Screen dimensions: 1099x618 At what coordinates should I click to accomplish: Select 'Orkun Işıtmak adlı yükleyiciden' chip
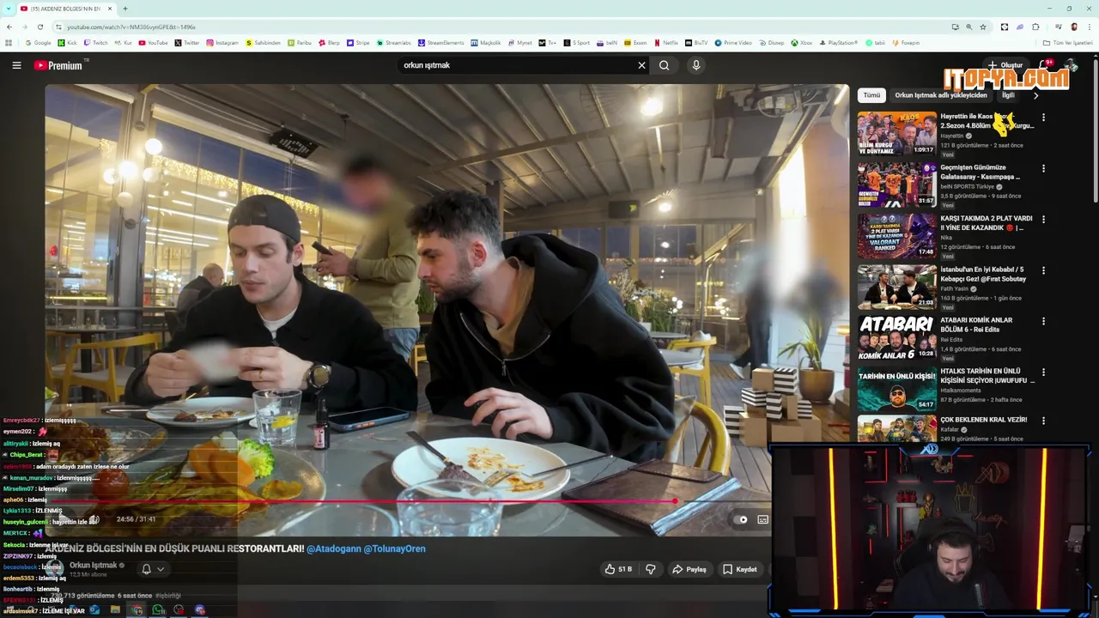point(941,95)
